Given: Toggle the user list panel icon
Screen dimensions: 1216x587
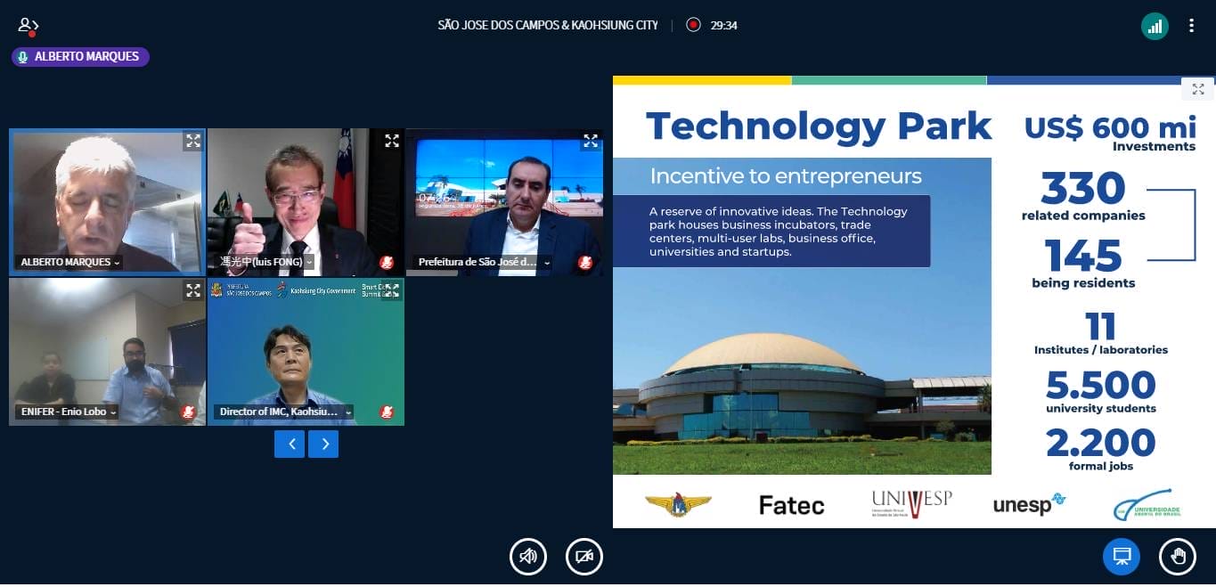Looking at the screenshot, I should click(28, 25).
